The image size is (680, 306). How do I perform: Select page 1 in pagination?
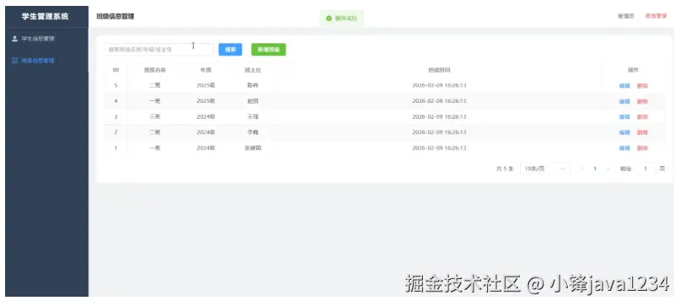click(595, 169)
